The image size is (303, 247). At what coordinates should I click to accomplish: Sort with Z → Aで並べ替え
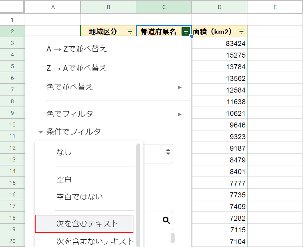[76, 68]
